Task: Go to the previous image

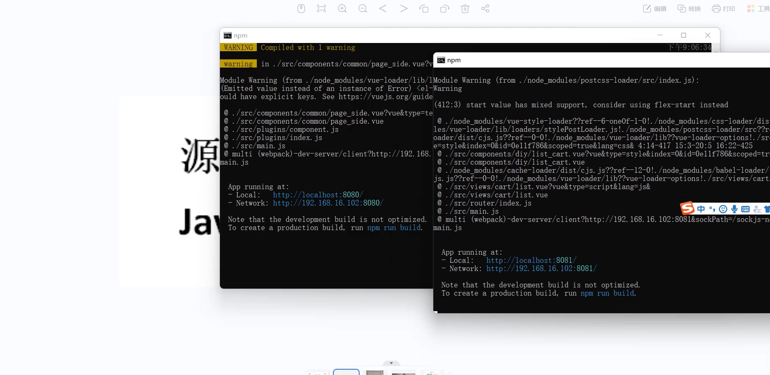Action: click(383, 9)
